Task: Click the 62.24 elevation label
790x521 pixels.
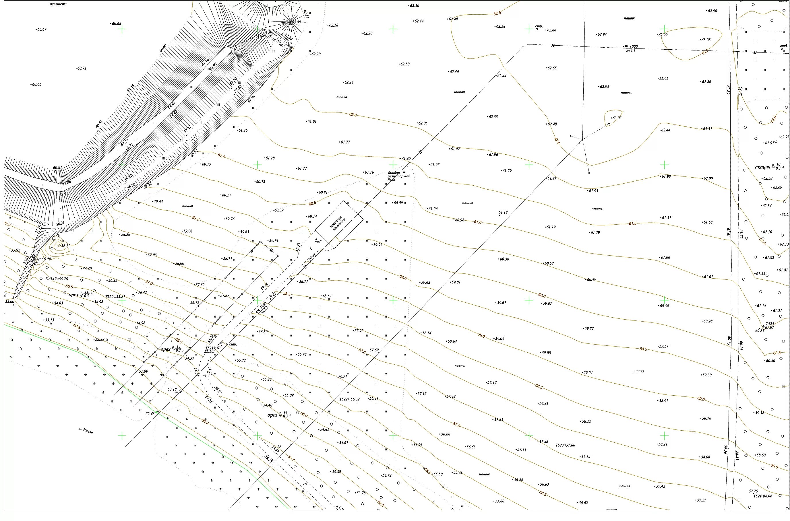Action: pos(349,82)
